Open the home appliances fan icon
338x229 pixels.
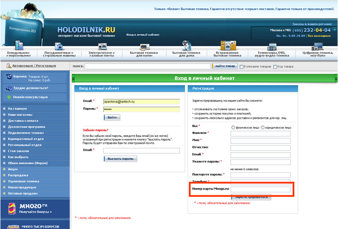[186, 45]
